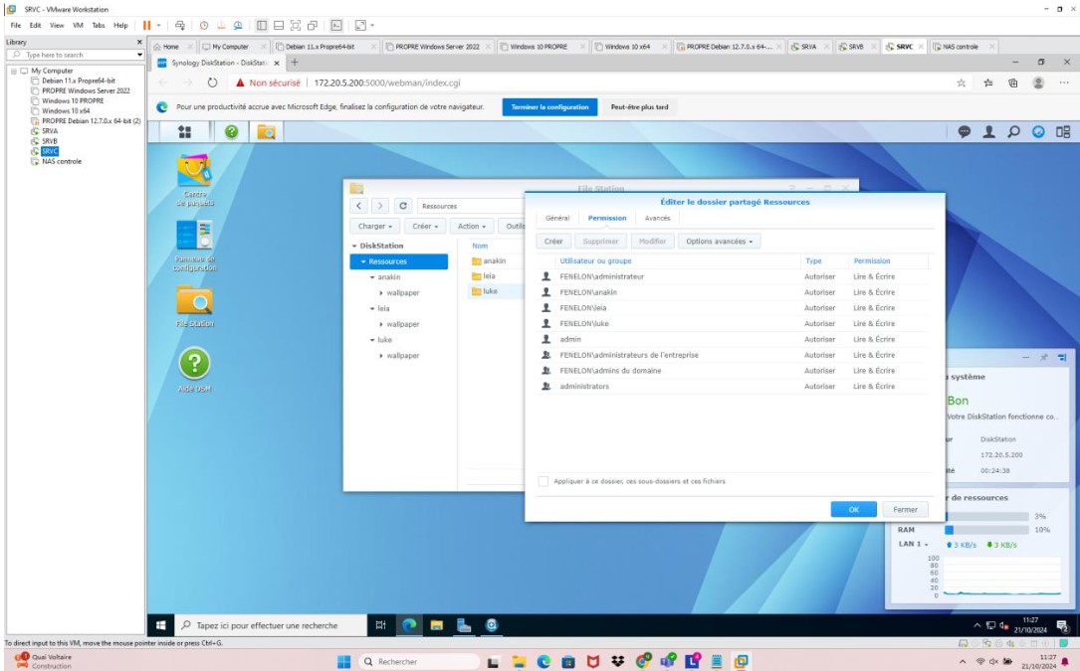This screenshot has width=1080, height=671.
Task: Click OK in the shared folder dialog
Action: (x=853, y=509)
